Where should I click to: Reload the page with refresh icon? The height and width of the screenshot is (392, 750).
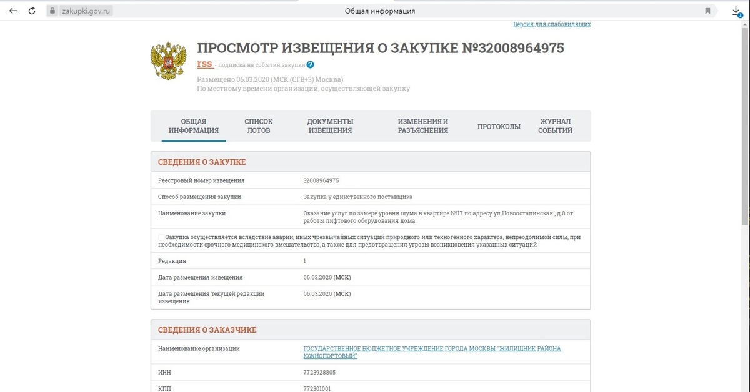31,11
